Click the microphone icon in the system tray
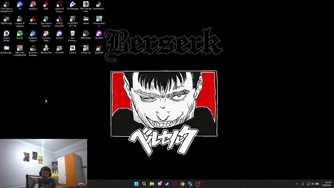Screen dimensions: 334x188 303,184
